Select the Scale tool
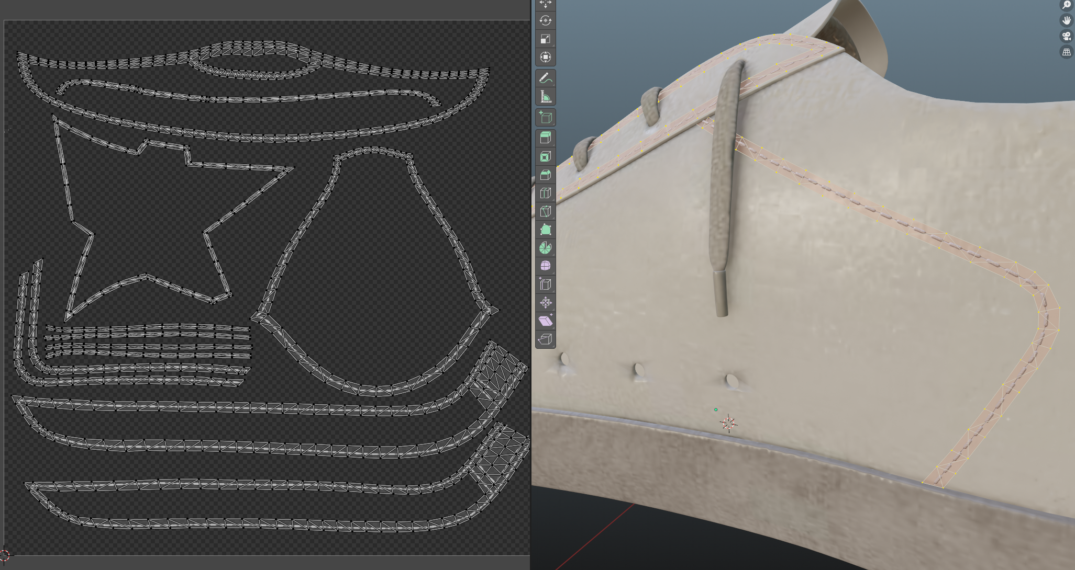This screenshot has height=570, width=1075. pos(545,39)
